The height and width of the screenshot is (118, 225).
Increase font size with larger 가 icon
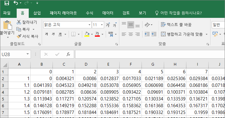[108, 25]
